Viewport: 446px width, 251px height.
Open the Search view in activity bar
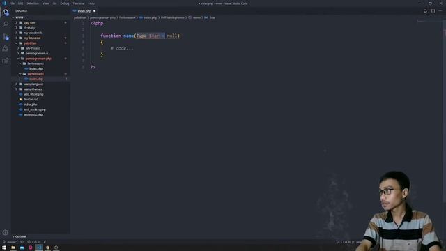(x=6, y=24)
